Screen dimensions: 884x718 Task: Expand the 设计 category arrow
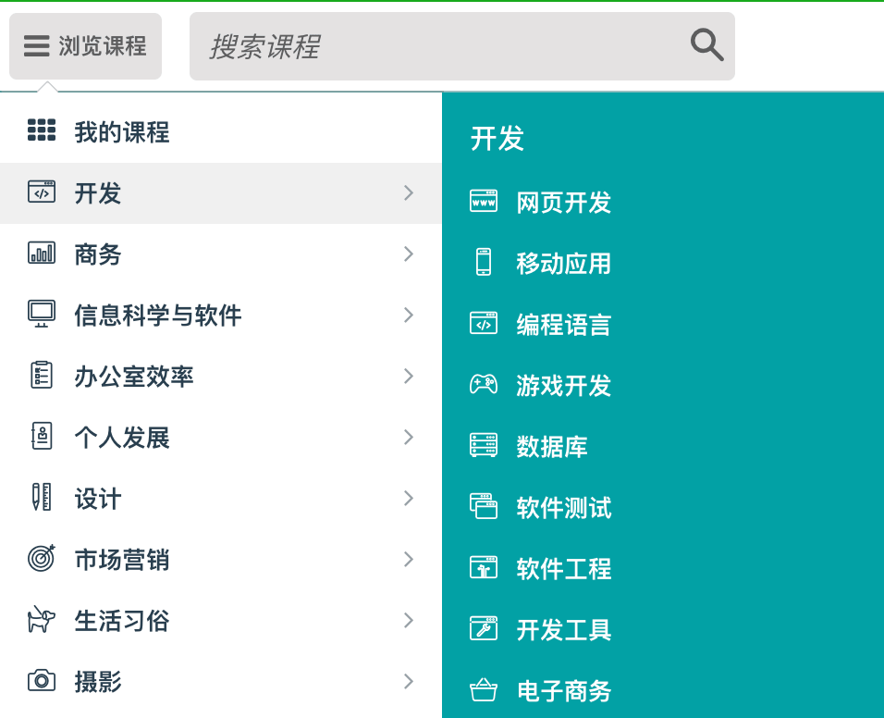408,498
